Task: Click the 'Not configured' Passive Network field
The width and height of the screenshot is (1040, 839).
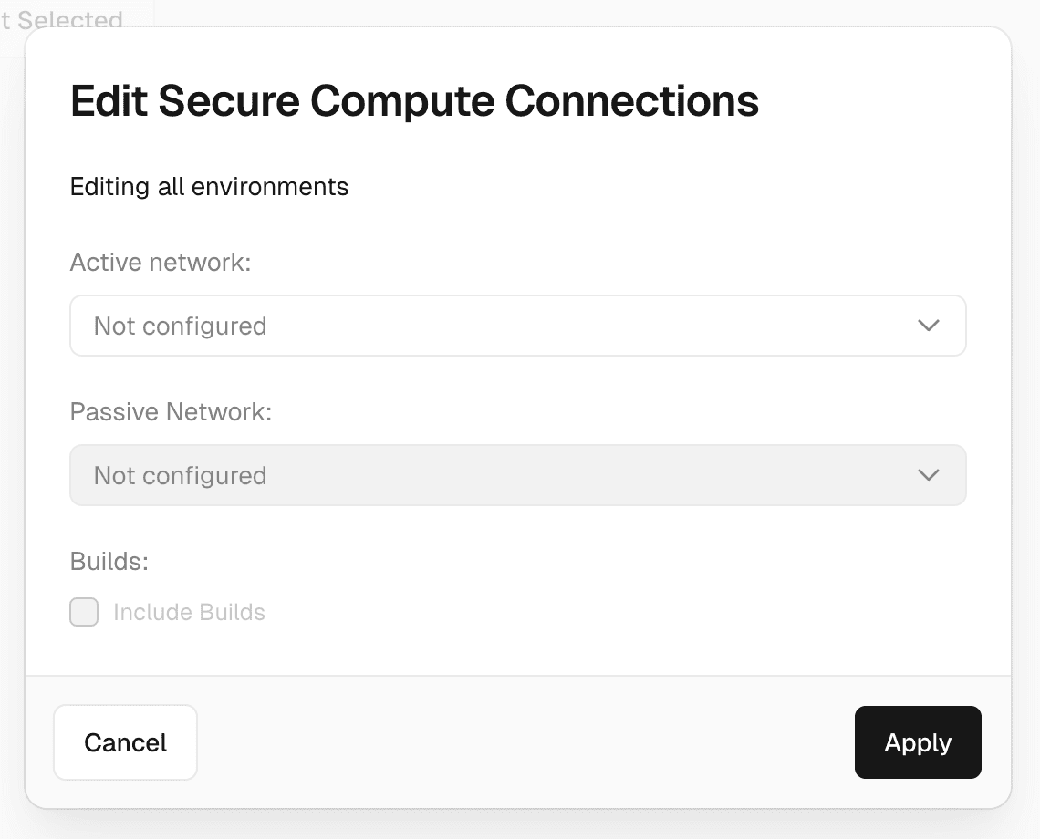Action: coord(517,474)
